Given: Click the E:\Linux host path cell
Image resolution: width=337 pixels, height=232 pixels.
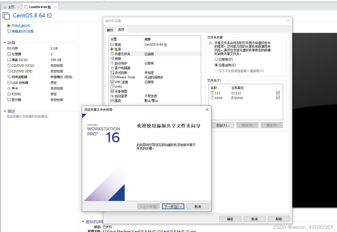Looking at the screenshot, I should click(x=237, y=98).
